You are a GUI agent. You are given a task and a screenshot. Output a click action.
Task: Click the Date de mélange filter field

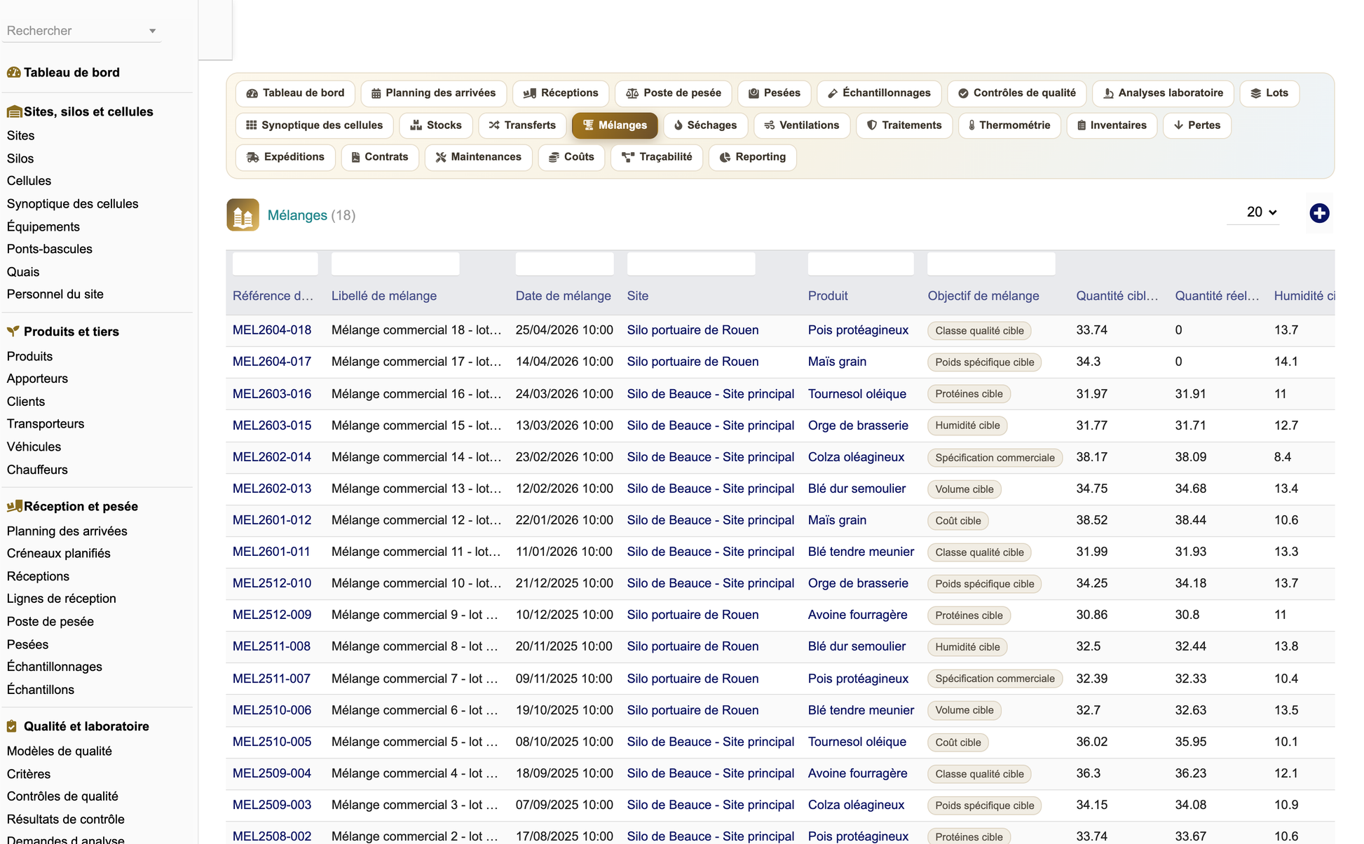coord(564,264)
